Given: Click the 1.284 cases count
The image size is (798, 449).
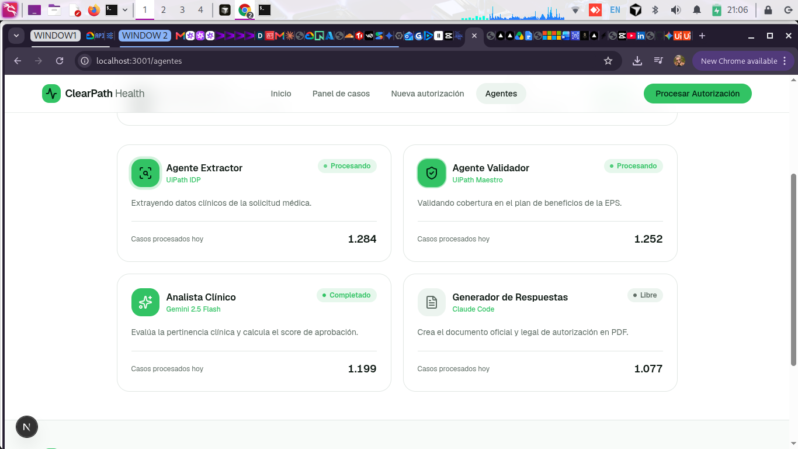Looking at the screenshot, I should 362,239.
